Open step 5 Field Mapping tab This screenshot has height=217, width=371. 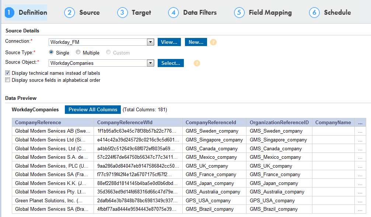click(x=263, y=13)
